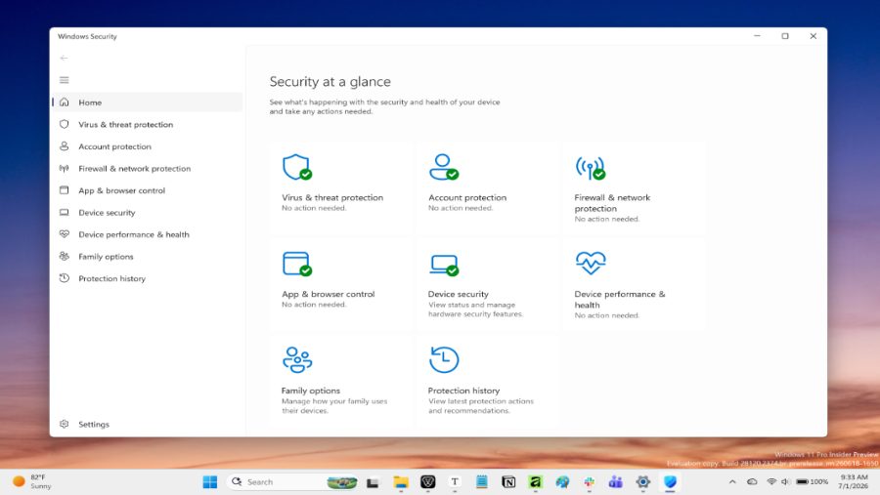The width and height of the screenshot is (880, 495).
Task: Select Home in the sidebar
Action: click(148, 103)
